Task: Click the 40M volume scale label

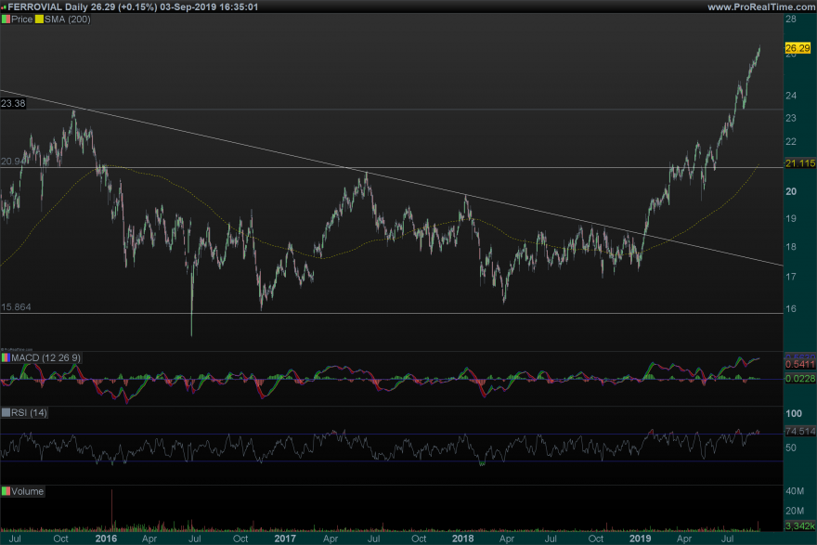Action: tap(795, 491)
